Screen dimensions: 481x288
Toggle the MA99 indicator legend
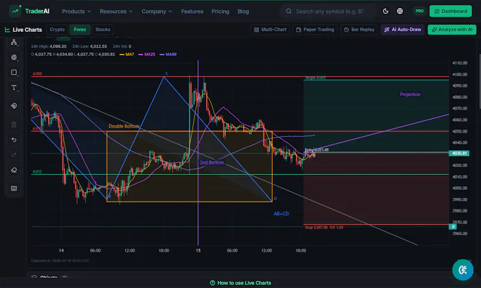click(x=168, y=54)
